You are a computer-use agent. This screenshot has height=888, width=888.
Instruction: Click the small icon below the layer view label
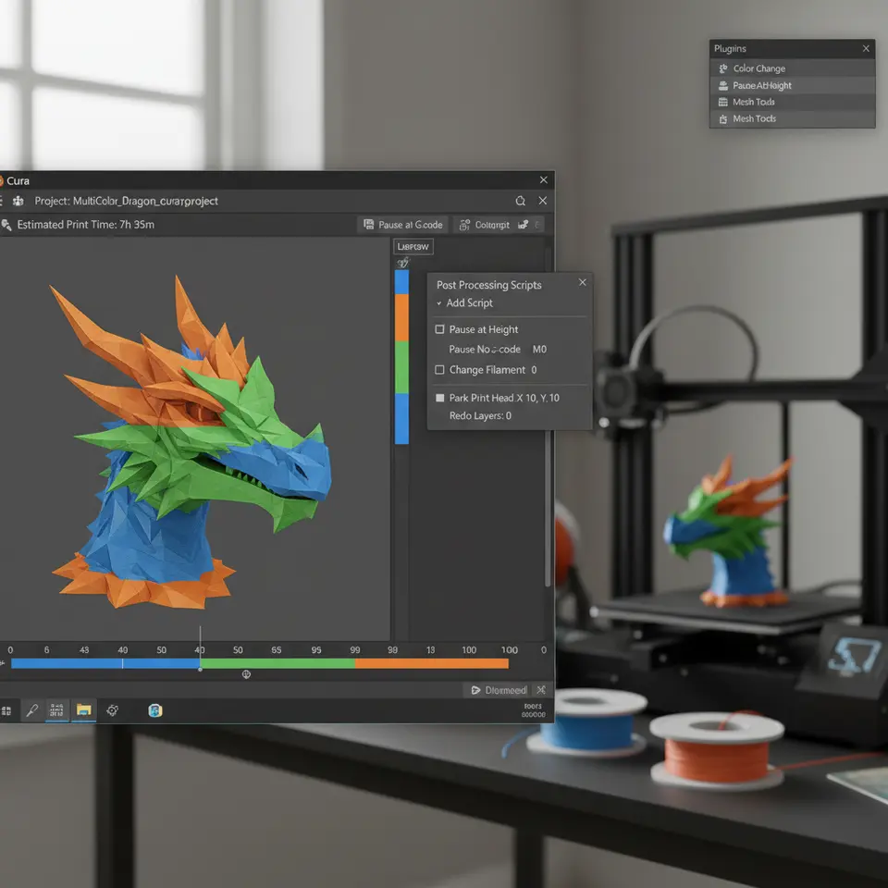[x=401, y=263]
